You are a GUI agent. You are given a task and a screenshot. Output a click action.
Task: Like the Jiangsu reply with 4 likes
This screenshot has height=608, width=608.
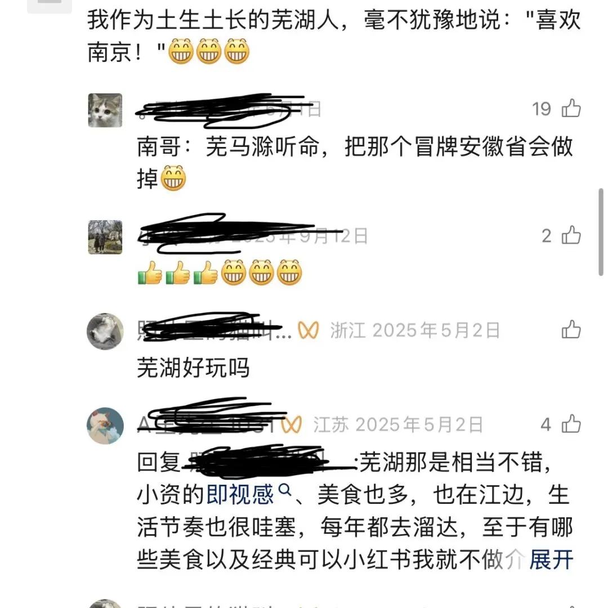[571, 423]
